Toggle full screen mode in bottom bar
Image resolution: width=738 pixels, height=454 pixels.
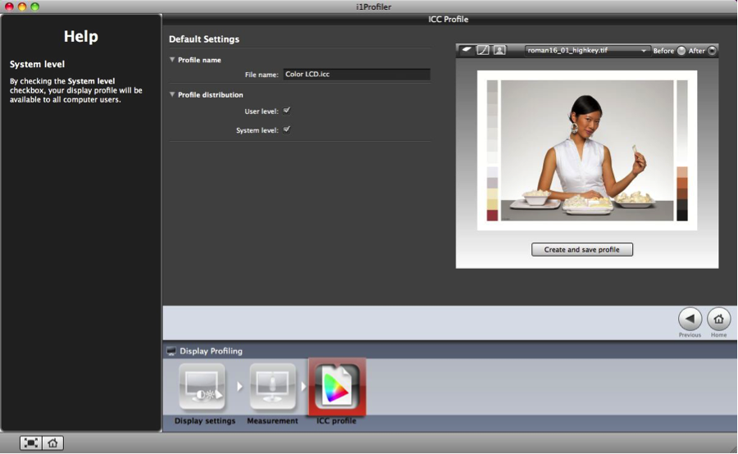(x=30, y=443)
